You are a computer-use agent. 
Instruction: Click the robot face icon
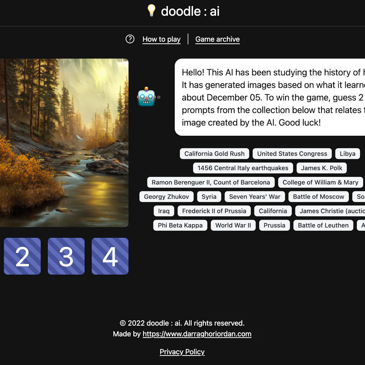tap(146, 97)
